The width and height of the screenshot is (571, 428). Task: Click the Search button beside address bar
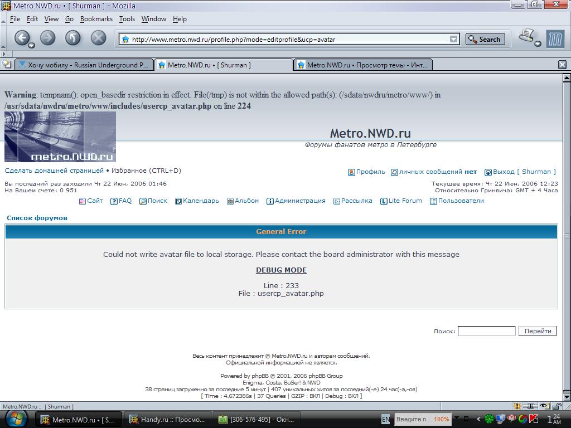[485, 39]
